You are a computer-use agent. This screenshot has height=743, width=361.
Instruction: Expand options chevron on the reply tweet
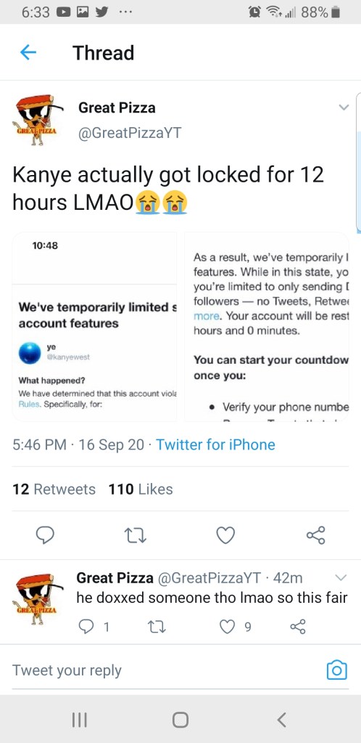[x=341, y=577]
